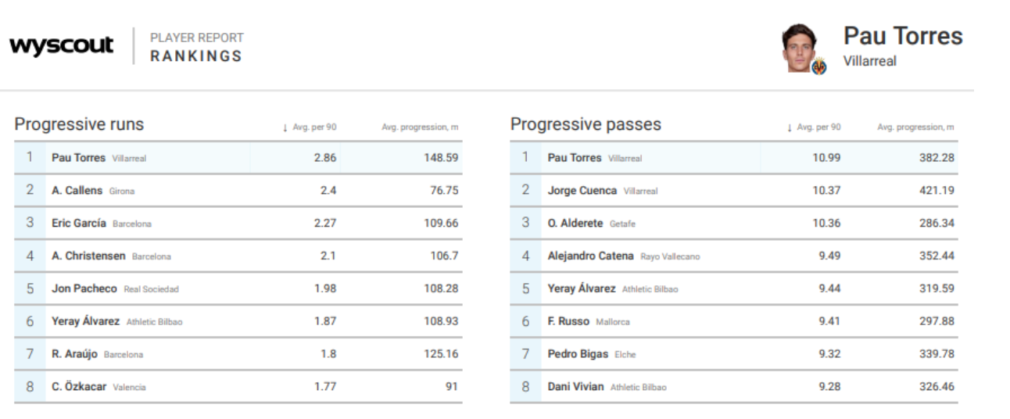
Task: Sort progressive runs by Avg. per 90 arrow
Action: click(x=285, y=127)
